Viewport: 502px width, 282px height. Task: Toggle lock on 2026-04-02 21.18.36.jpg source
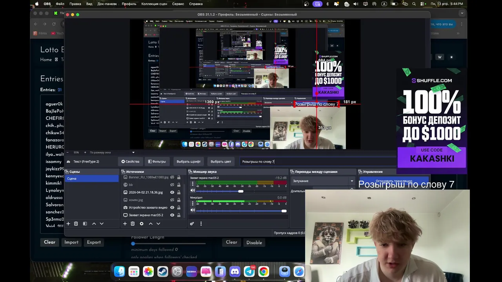pyautogui.click(x=179, y=192)
